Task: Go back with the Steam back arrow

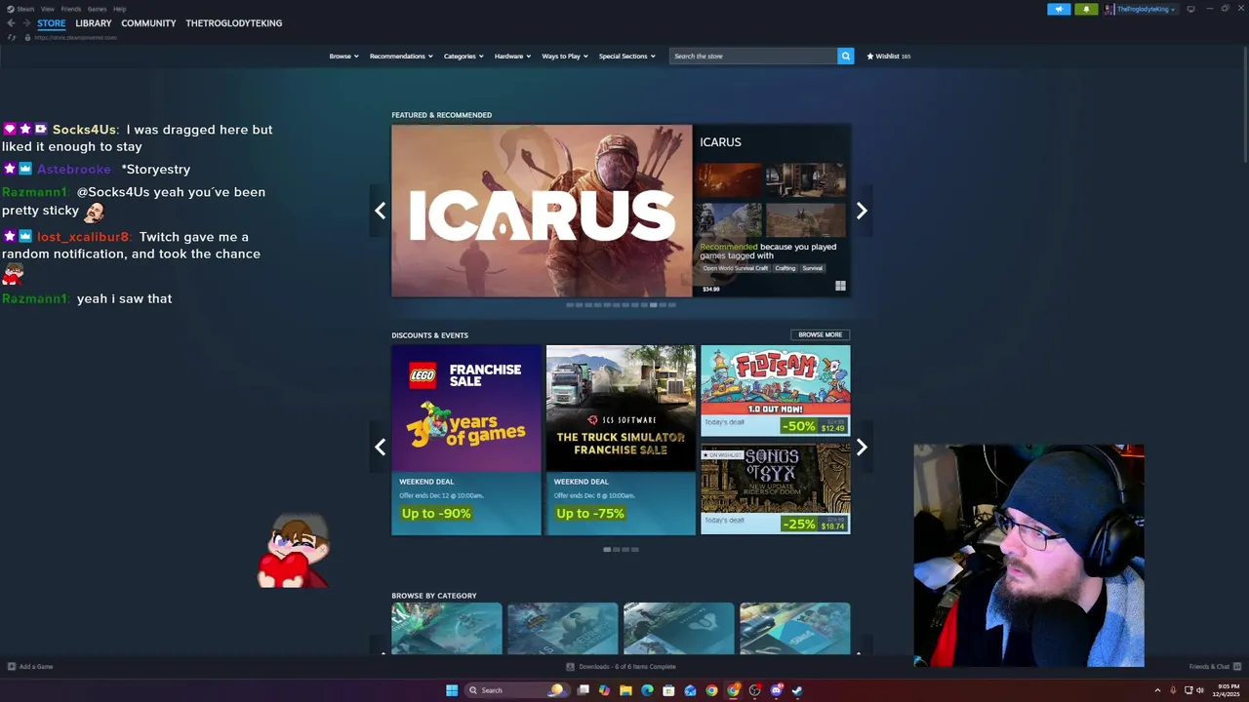Action: pyautogui.click(x=11, y=23)
